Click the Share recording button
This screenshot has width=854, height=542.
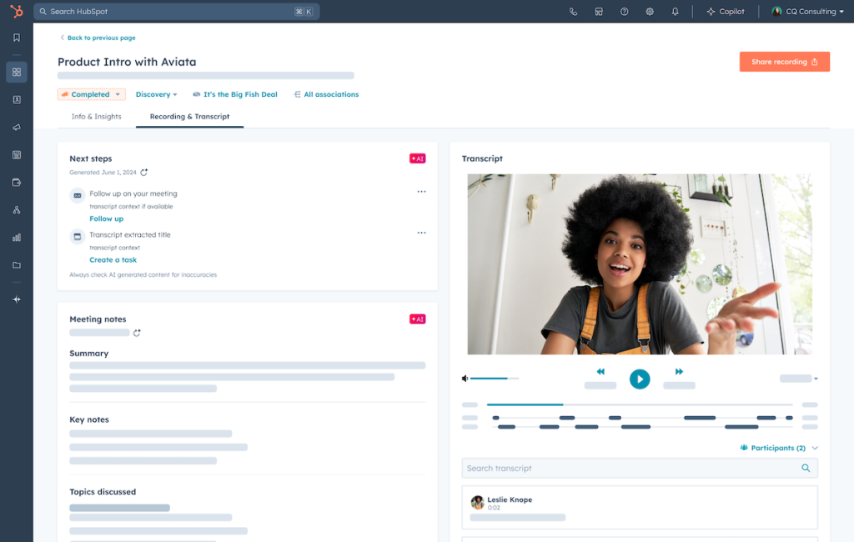coord(784,61)
